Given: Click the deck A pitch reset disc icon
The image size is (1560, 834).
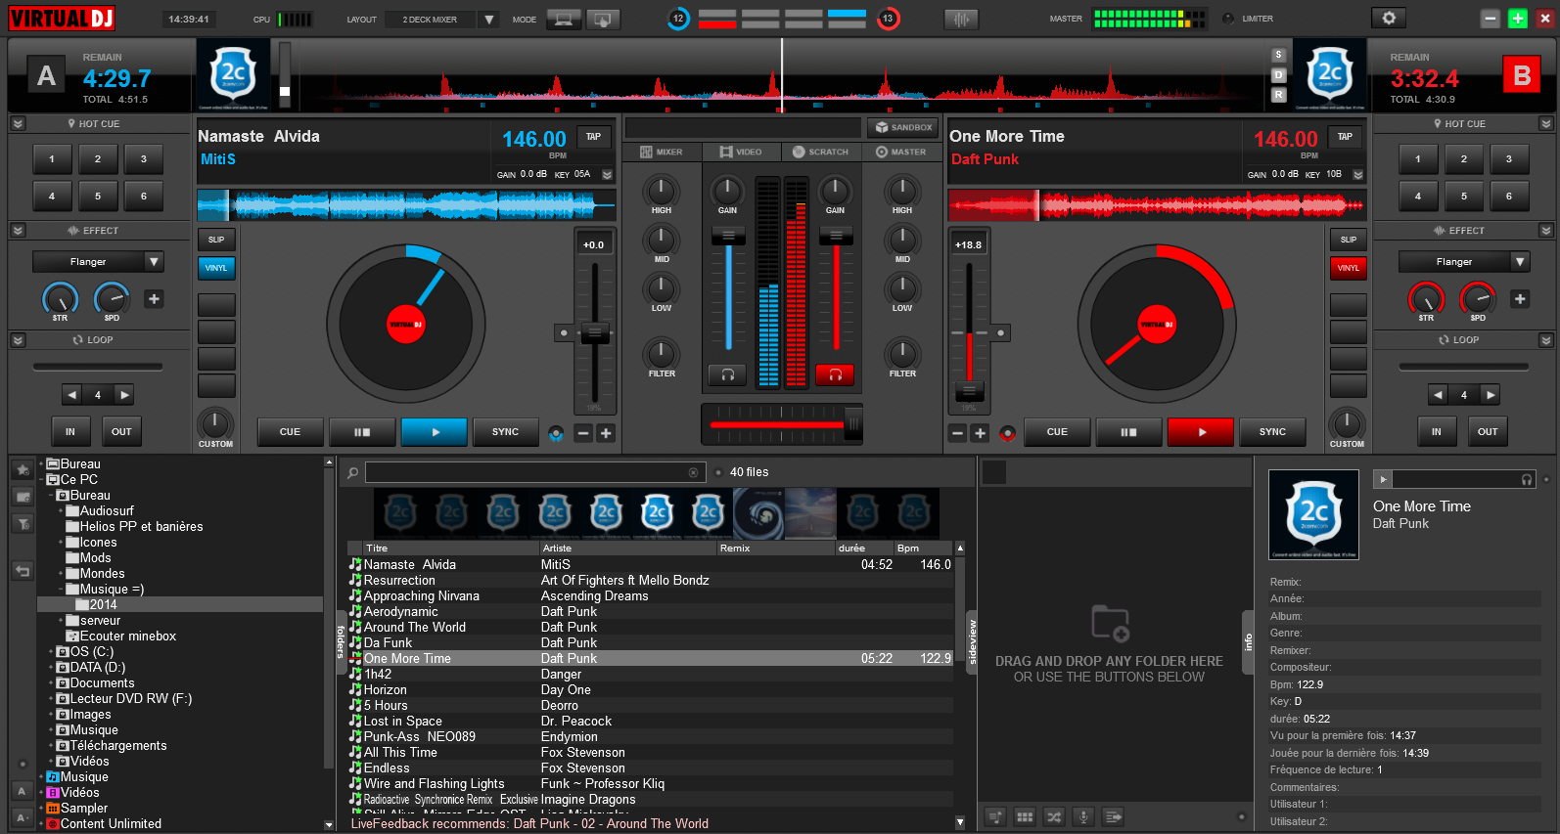Looking at the screenshot, I should [x=556, y=432].
